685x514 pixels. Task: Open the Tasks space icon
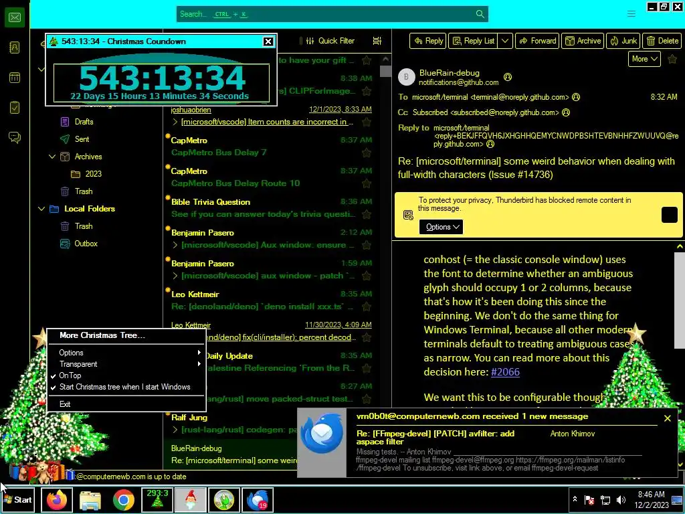pyautogui.click(x=15, y=108)
